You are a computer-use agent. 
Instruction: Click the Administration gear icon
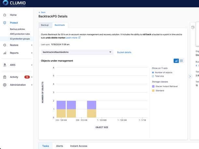(x=5, y=85)
